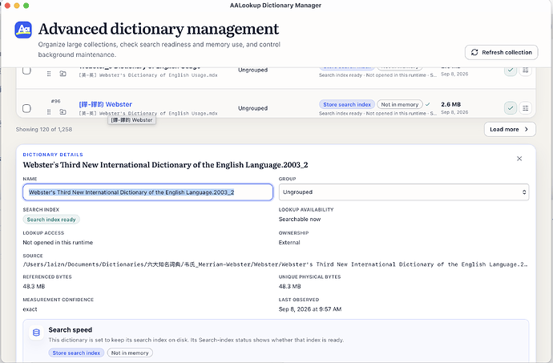The width and height of the screenshot is (553, 363).
Task: Click the 2.6 MB size in row #96
Action: coord(450,104)
